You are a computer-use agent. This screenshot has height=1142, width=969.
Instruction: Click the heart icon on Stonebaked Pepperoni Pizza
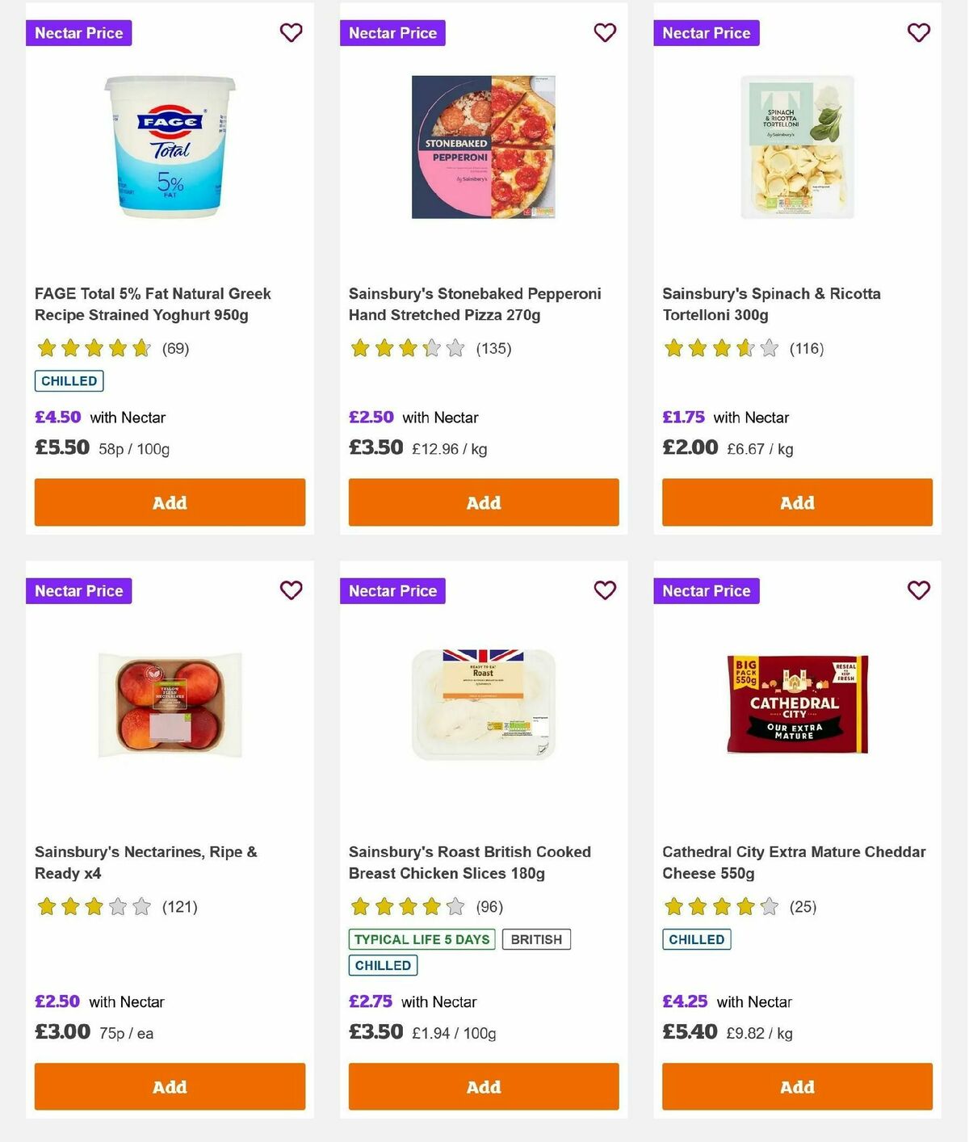coord(605,33)
